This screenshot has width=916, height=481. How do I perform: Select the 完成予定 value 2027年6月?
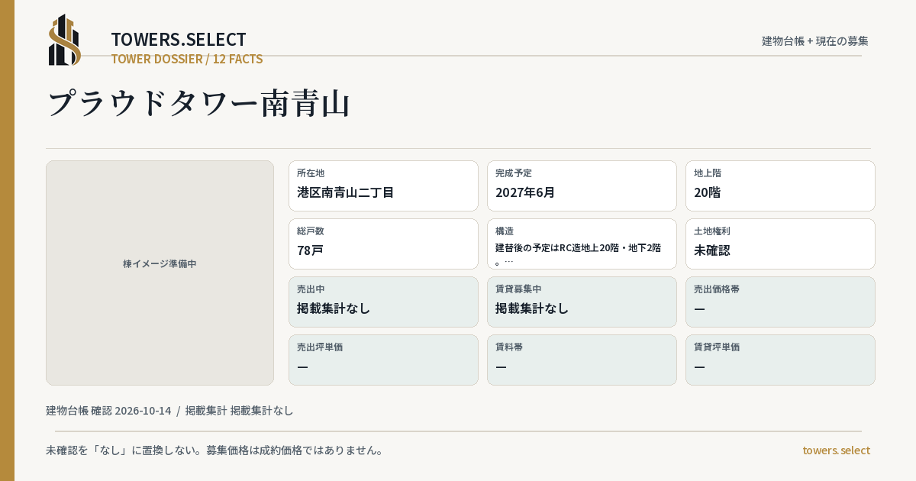click(x=525, y=192)
